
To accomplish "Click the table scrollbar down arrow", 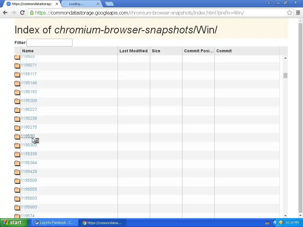I will [x=285, y=216].
